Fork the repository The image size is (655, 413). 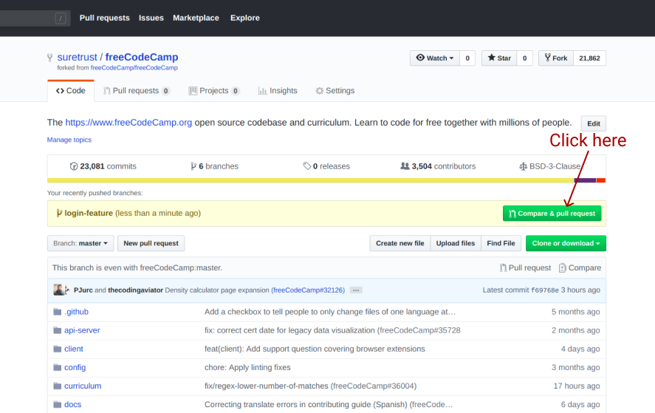point(556,58)
